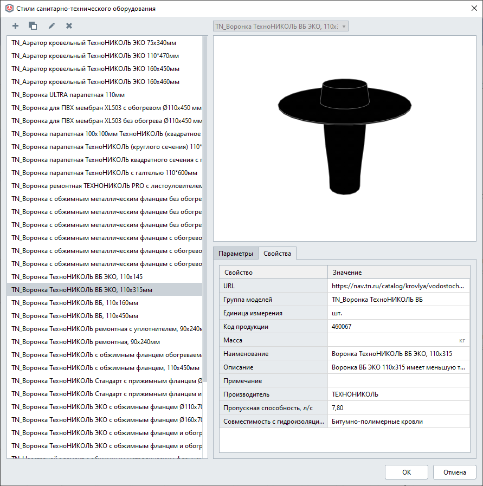Click the value Битумно-полимерные кровли
Image resolution: width=483 pixels, height=486 pixels.
(398, 422)
